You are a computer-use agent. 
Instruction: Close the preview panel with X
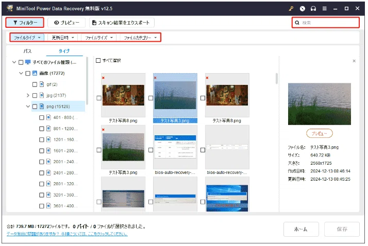pyautogui.click(x=354, y=61)
